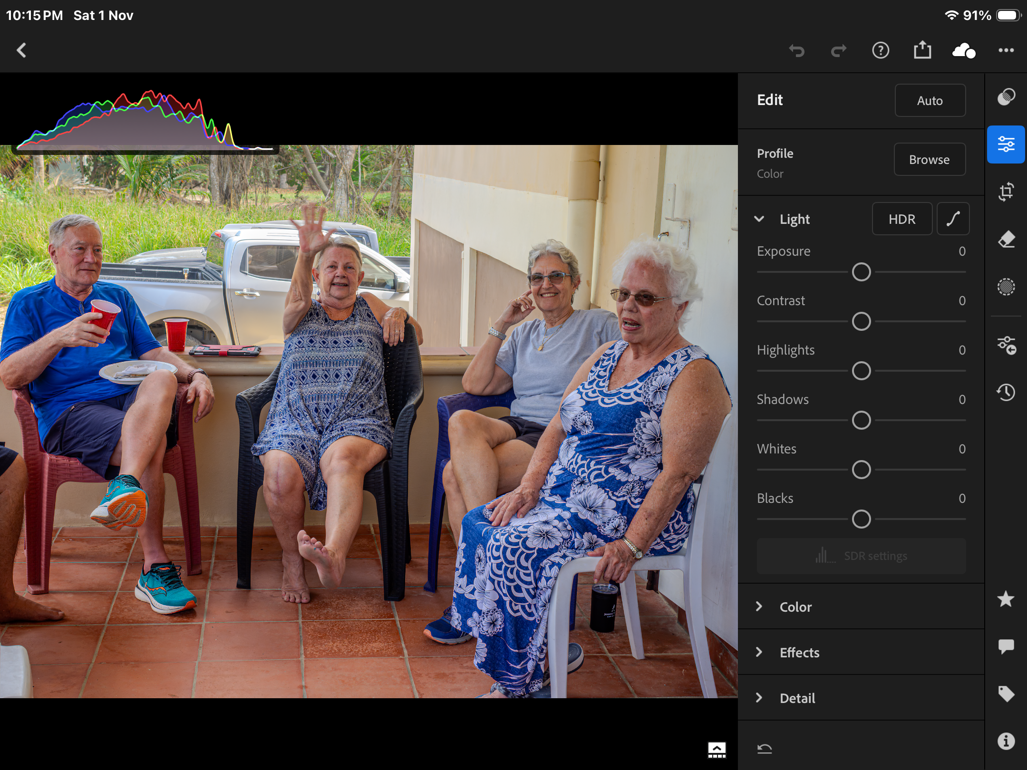Image resolution: width=1027 pixels, height=770 pixels.
Task: Open the Versions history clock icon
Action: coord(1006,393)
